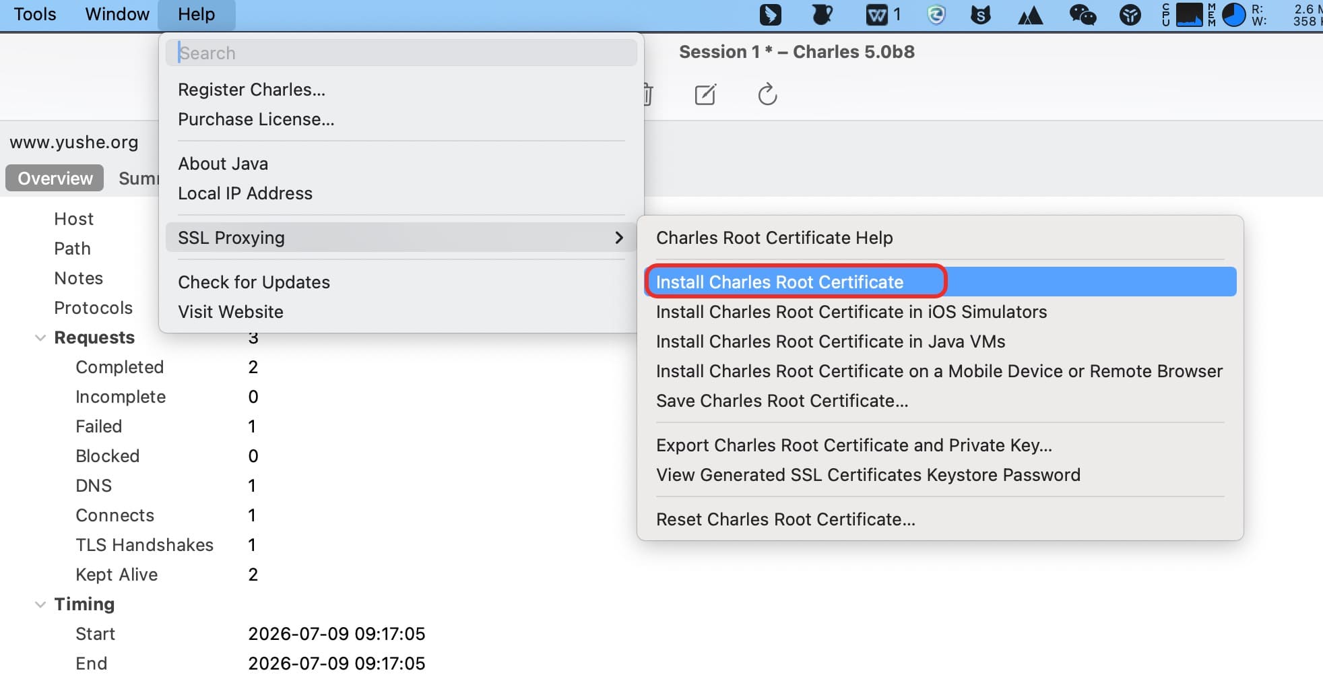This screenshot has height=679, width=1323.
Task: Open the Window menu
Action: coord(117,14)
